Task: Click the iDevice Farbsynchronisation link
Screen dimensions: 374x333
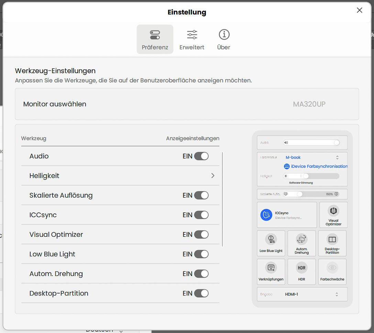Action: 316,166
